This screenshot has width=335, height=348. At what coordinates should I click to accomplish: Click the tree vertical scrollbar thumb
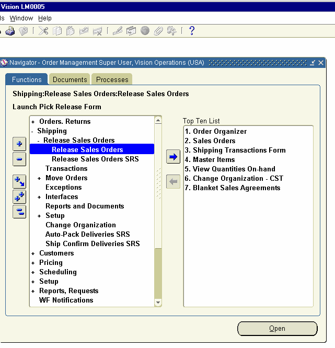[x=158, y=186]
